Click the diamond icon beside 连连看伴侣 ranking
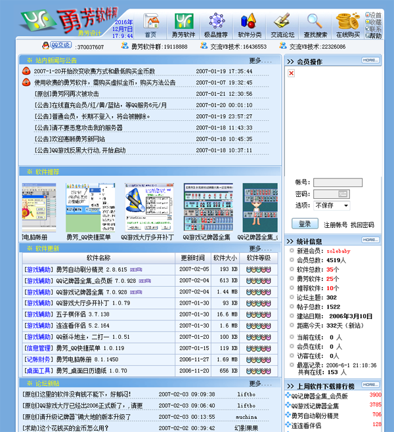This screenshot has height=432, width=394. tap(288, 424)
